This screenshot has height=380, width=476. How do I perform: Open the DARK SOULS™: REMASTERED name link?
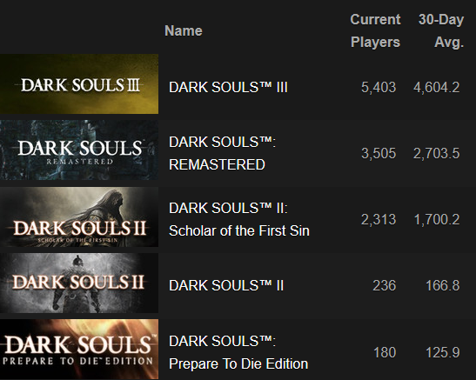pyautogui.click(x=222, y=153)
